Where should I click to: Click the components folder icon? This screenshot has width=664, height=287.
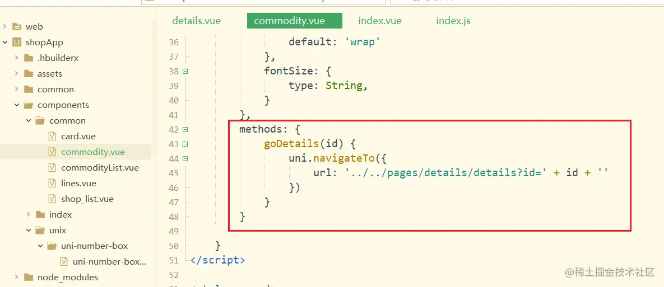coord(29,105)
